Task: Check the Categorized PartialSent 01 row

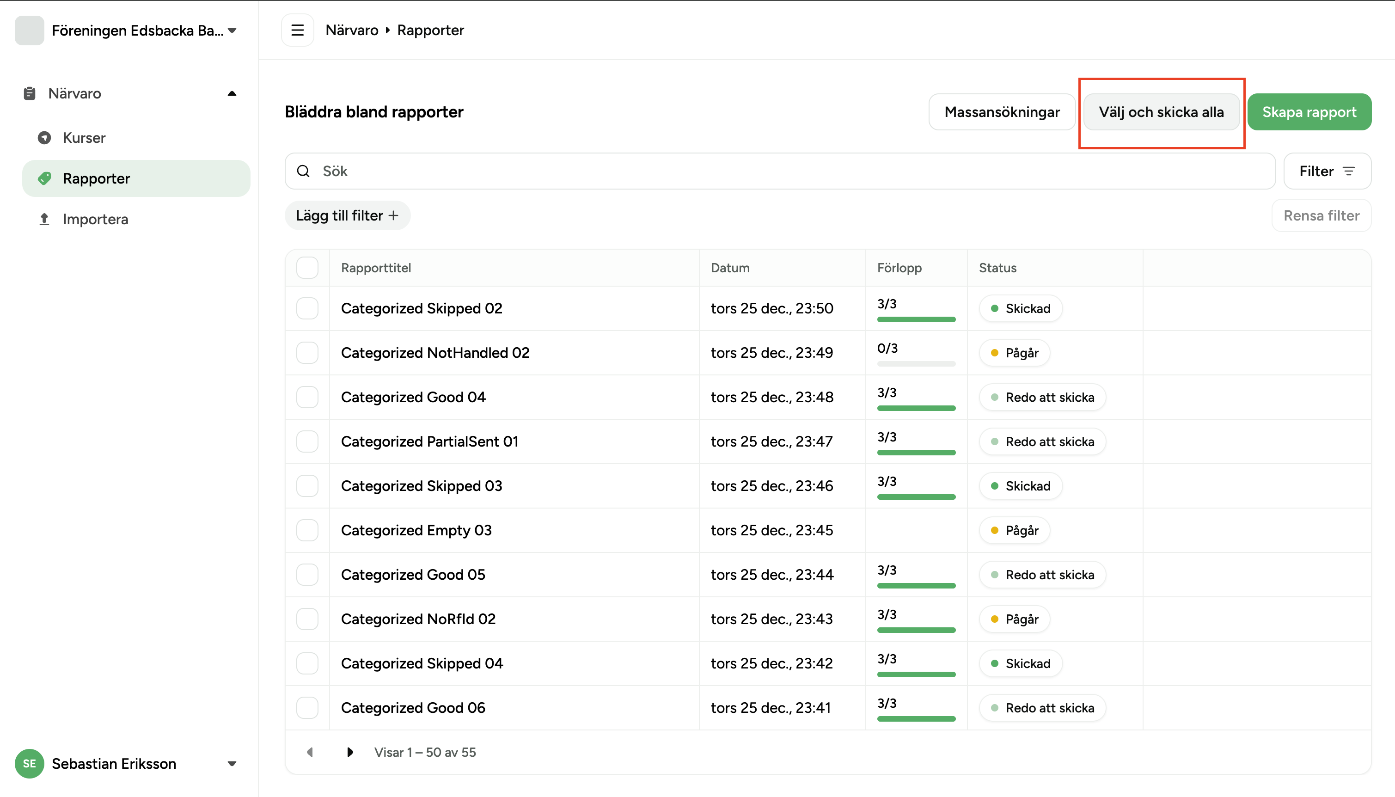Action: (x=307, y=442)
